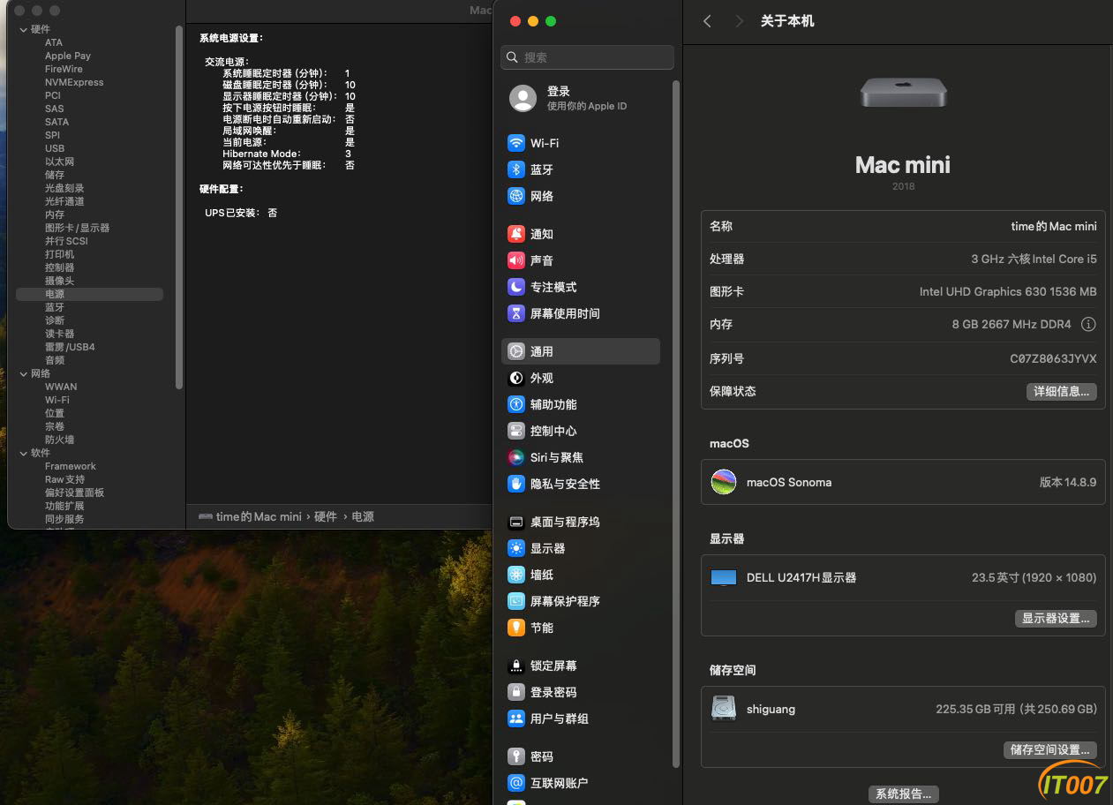The width and height of the screenshot is (1113, 805).
Task: Open the 隐私与安全性 hand icon
Action: click(x=516, y=484)
